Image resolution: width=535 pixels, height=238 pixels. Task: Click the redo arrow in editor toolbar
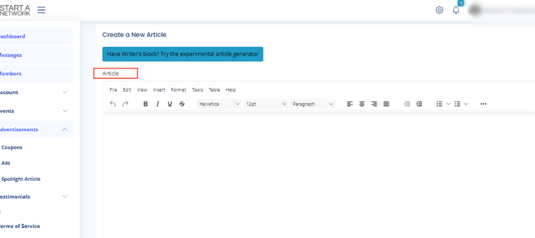(125, 104)
